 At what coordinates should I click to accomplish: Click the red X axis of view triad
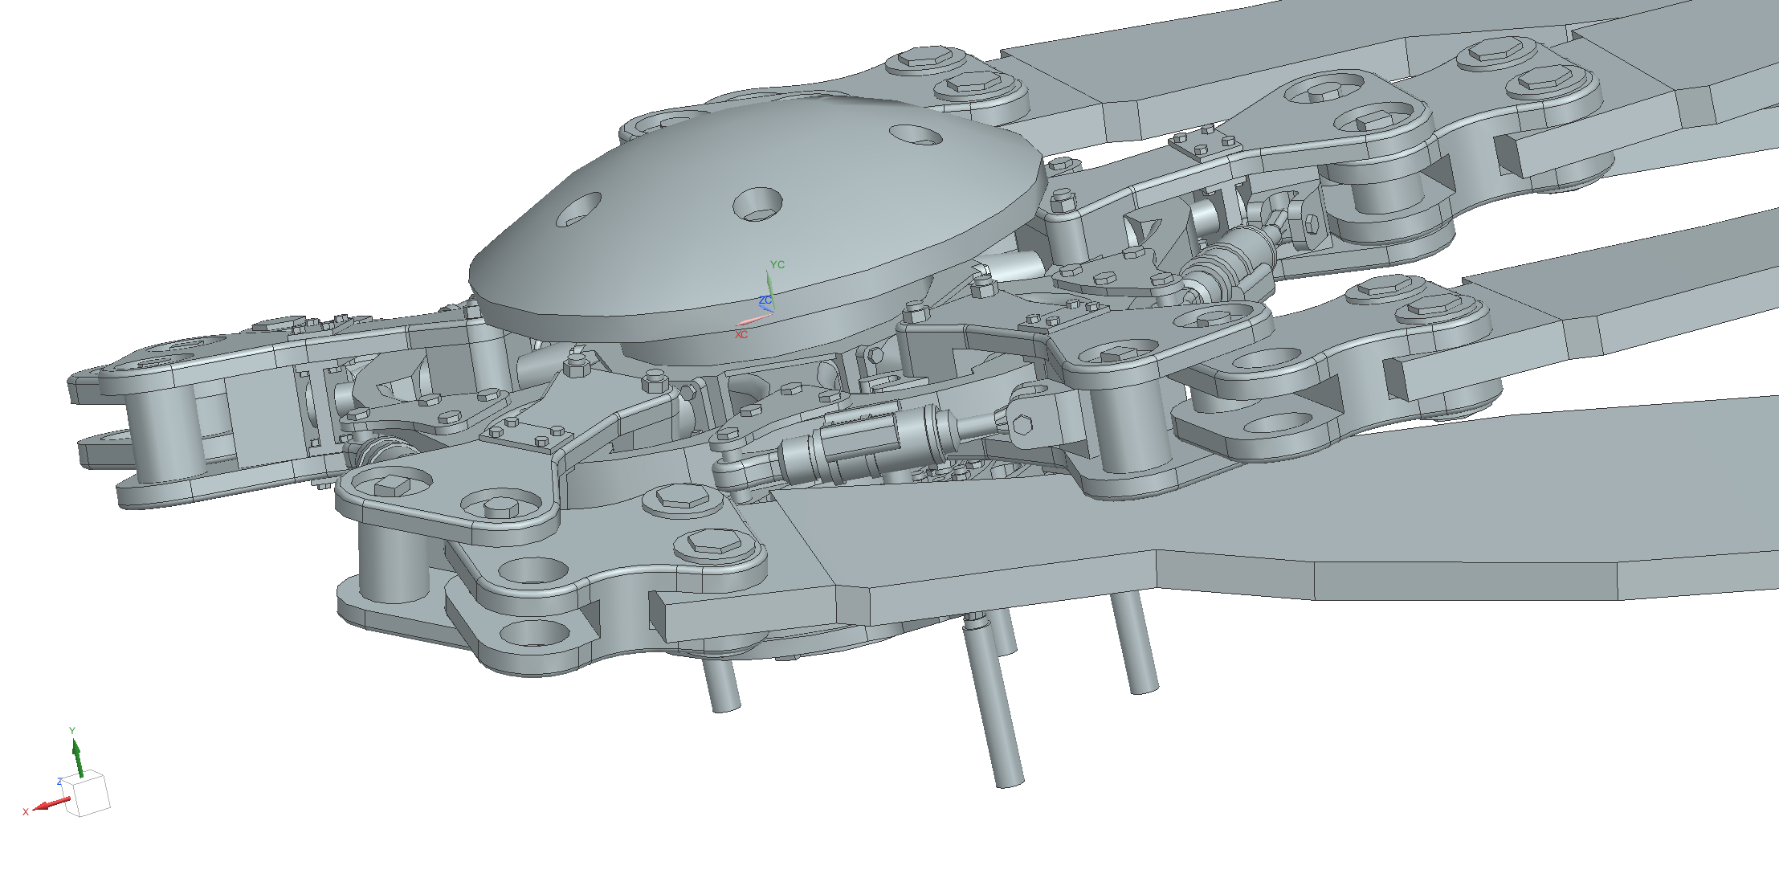(51, 804)
